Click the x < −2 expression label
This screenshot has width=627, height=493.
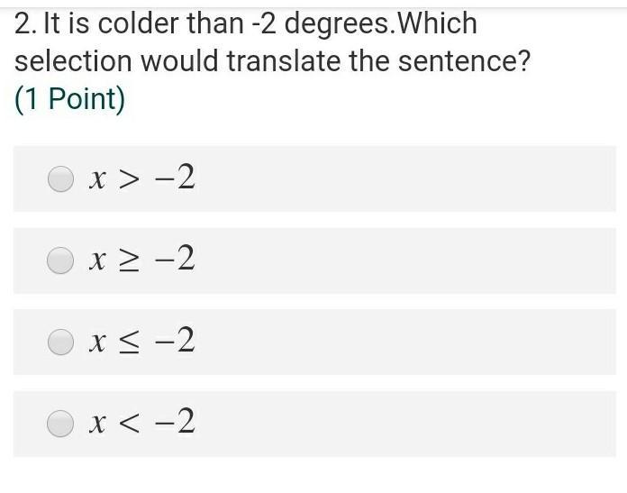pos(142,422)
